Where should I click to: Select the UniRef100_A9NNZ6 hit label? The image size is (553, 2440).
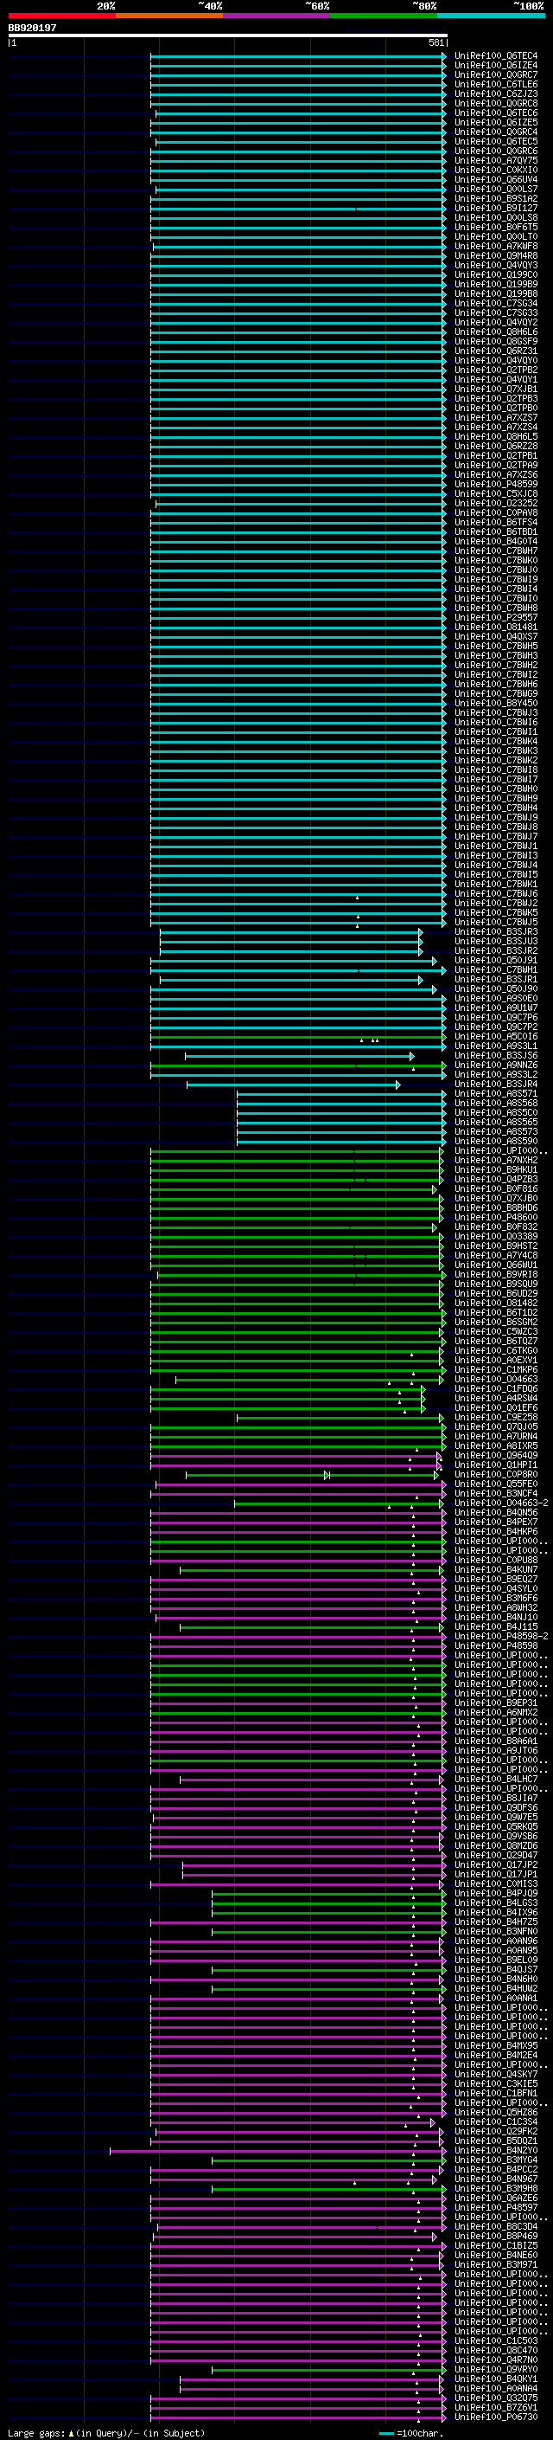tap(496, 1065)
